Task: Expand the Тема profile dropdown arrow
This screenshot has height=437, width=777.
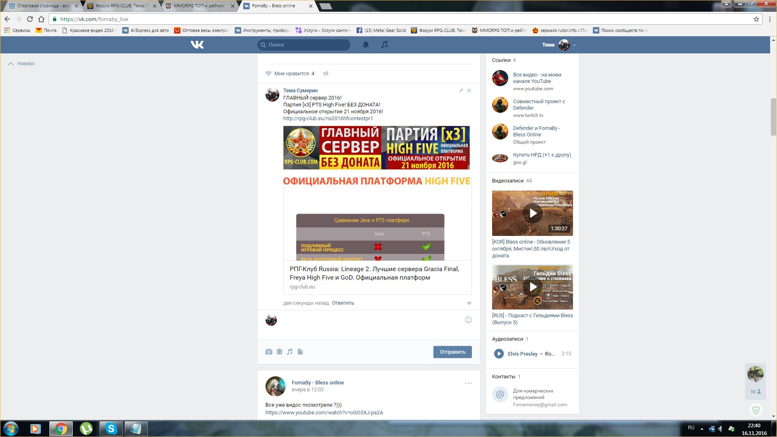Action: point(574,45)
